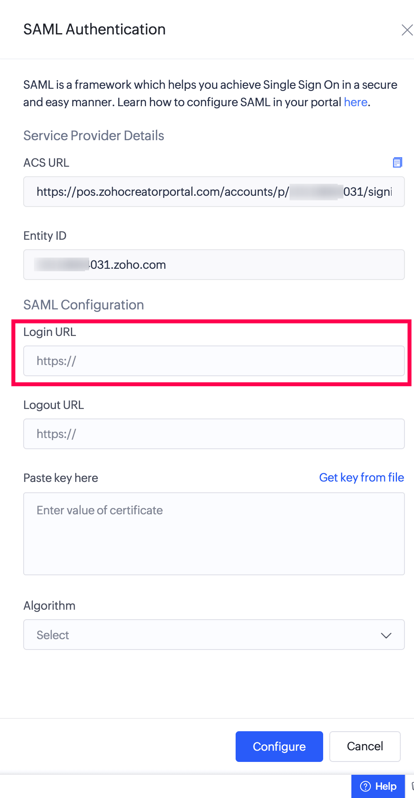414x798 pixels.
Task: Click the question mark icon in Help
Action: (x=365, y=786)
